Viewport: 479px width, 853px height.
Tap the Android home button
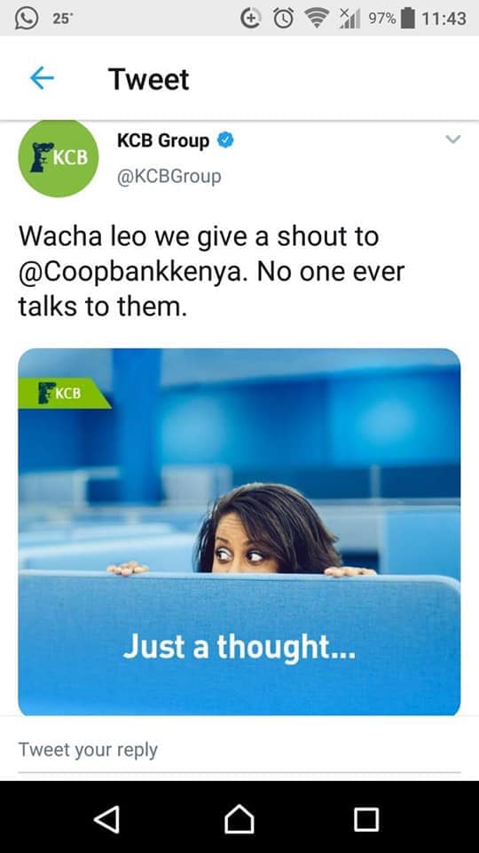pyautogui.click(x=239, y=818)
